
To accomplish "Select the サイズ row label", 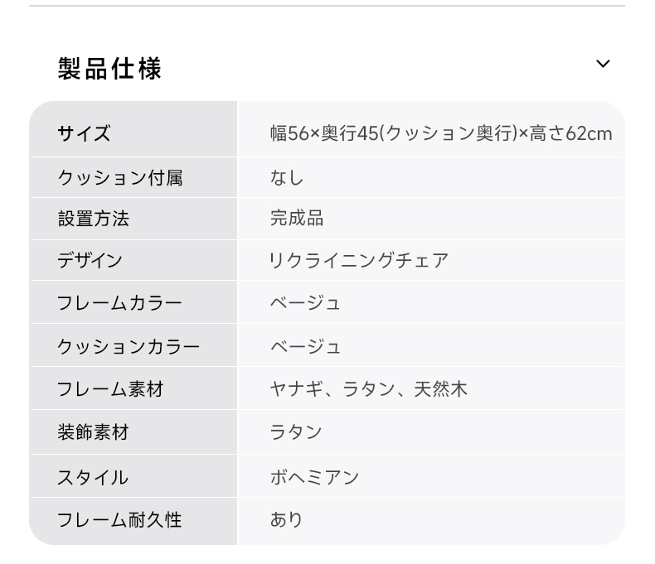I will [84, 134].
